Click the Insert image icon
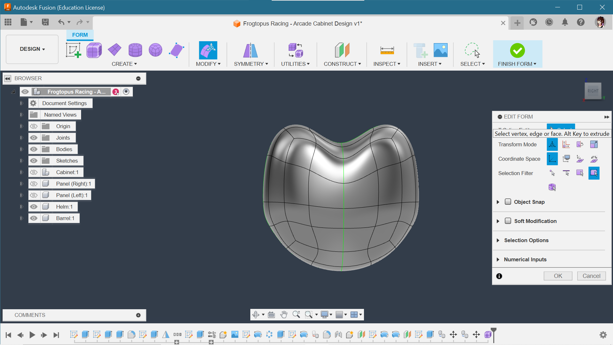This screenshot has height=345, width=613. (x=441, y=50)
